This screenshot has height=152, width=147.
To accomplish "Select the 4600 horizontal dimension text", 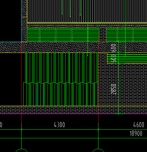I will click(139, 125).
